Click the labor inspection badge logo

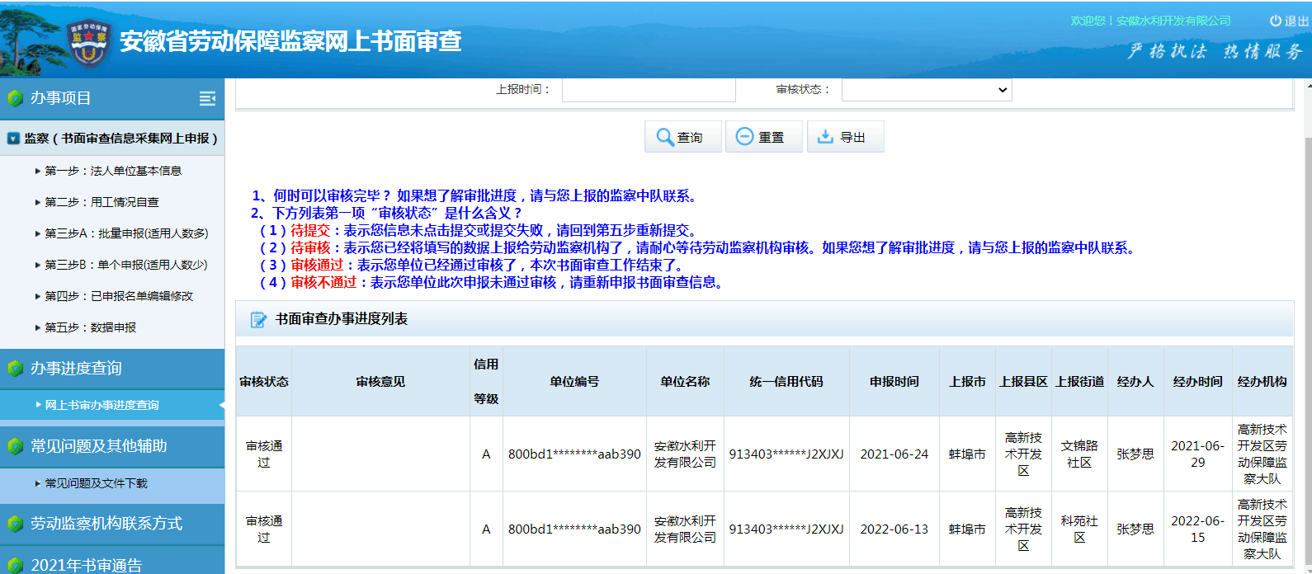[88, 43]
